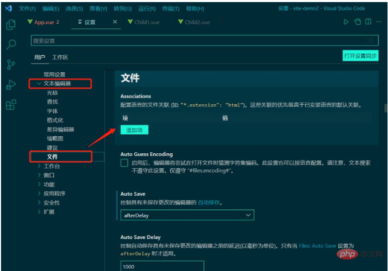Click the Run play icon in editor toolbar

(346, 22)
